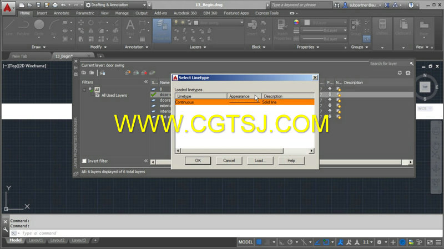444x249 pixels.
Task: Expand the Layers panel dropdown
Action: click(198, 47)
